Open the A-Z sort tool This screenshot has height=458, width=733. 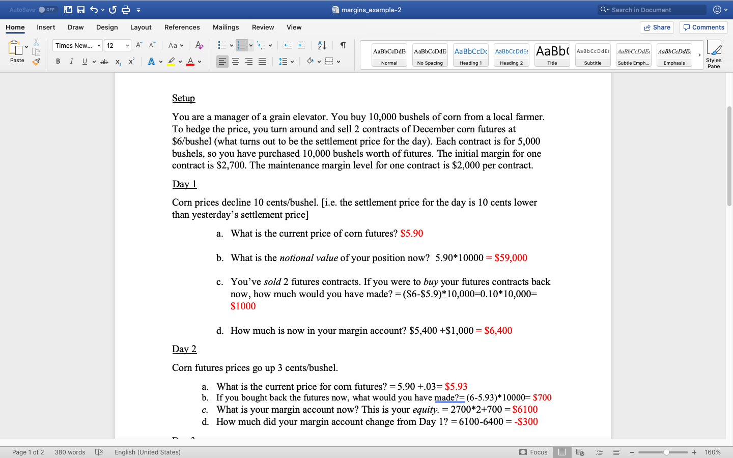tap(321, 45)
